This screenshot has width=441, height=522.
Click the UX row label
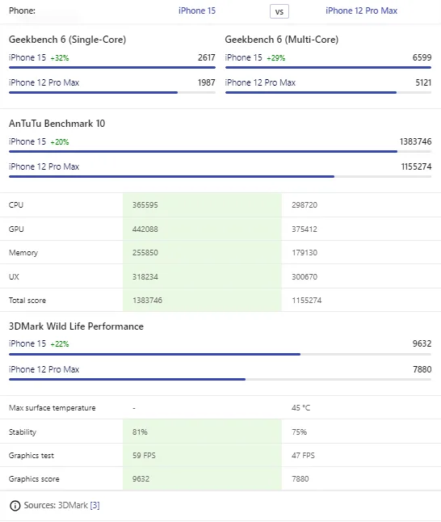(14, 276)
